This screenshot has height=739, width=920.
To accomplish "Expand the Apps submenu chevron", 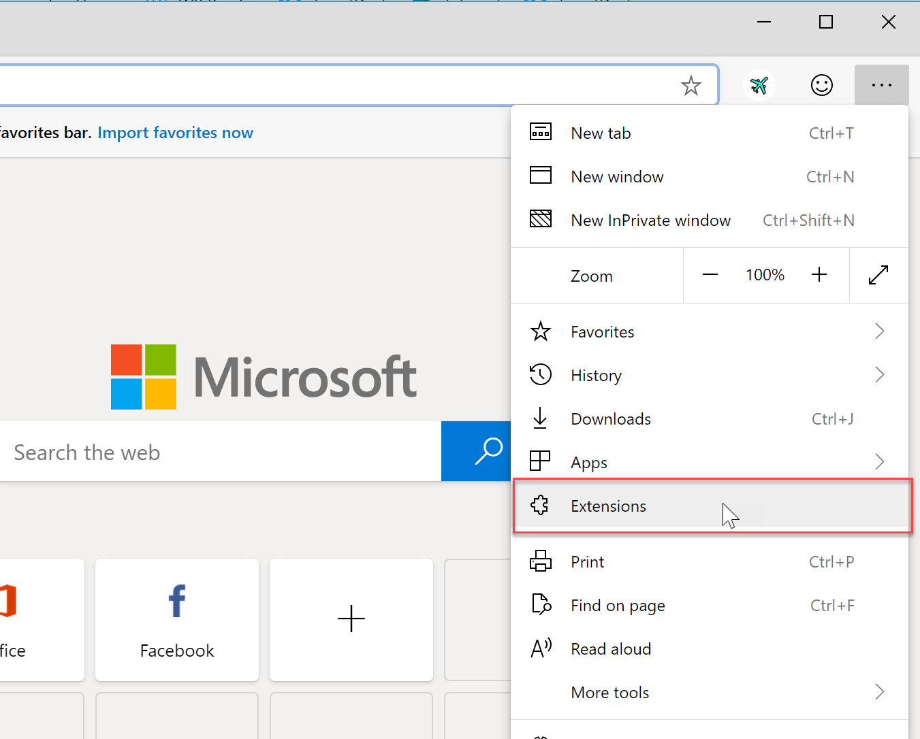I will (879, 462).
